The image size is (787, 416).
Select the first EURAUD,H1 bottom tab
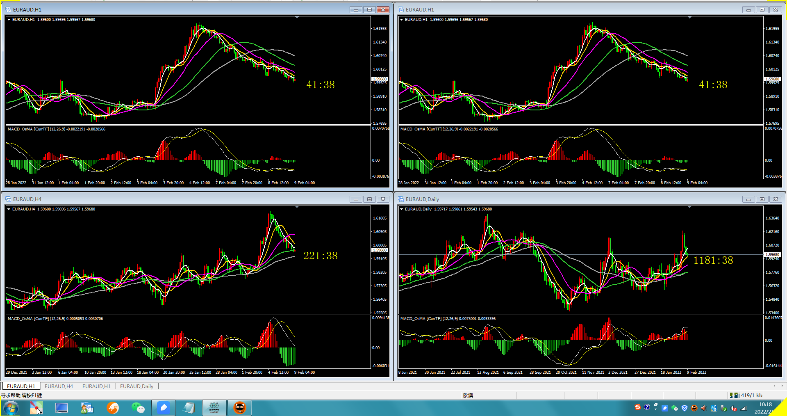pyautogui.click(x=21, y=386)
